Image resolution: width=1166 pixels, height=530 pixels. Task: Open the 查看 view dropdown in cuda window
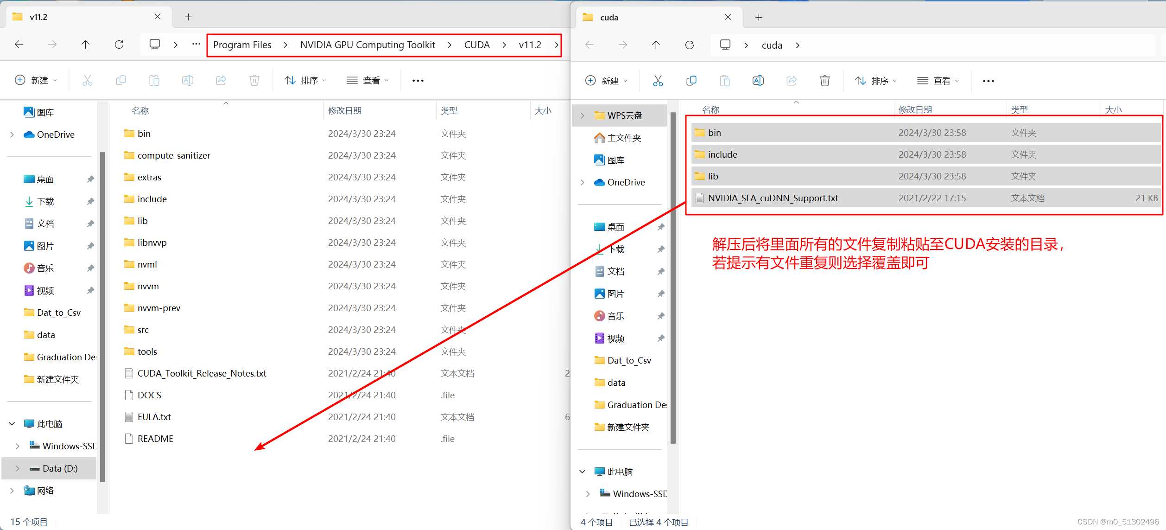[938, 80]
